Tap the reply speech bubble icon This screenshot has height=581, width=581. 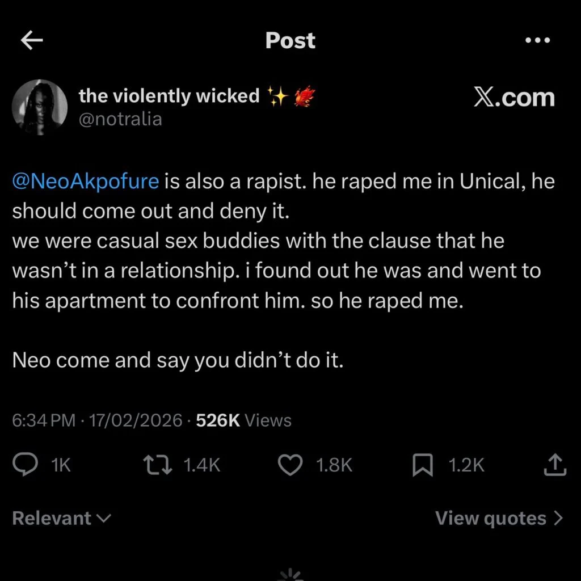pyautogui.click(x=25, y=465)
